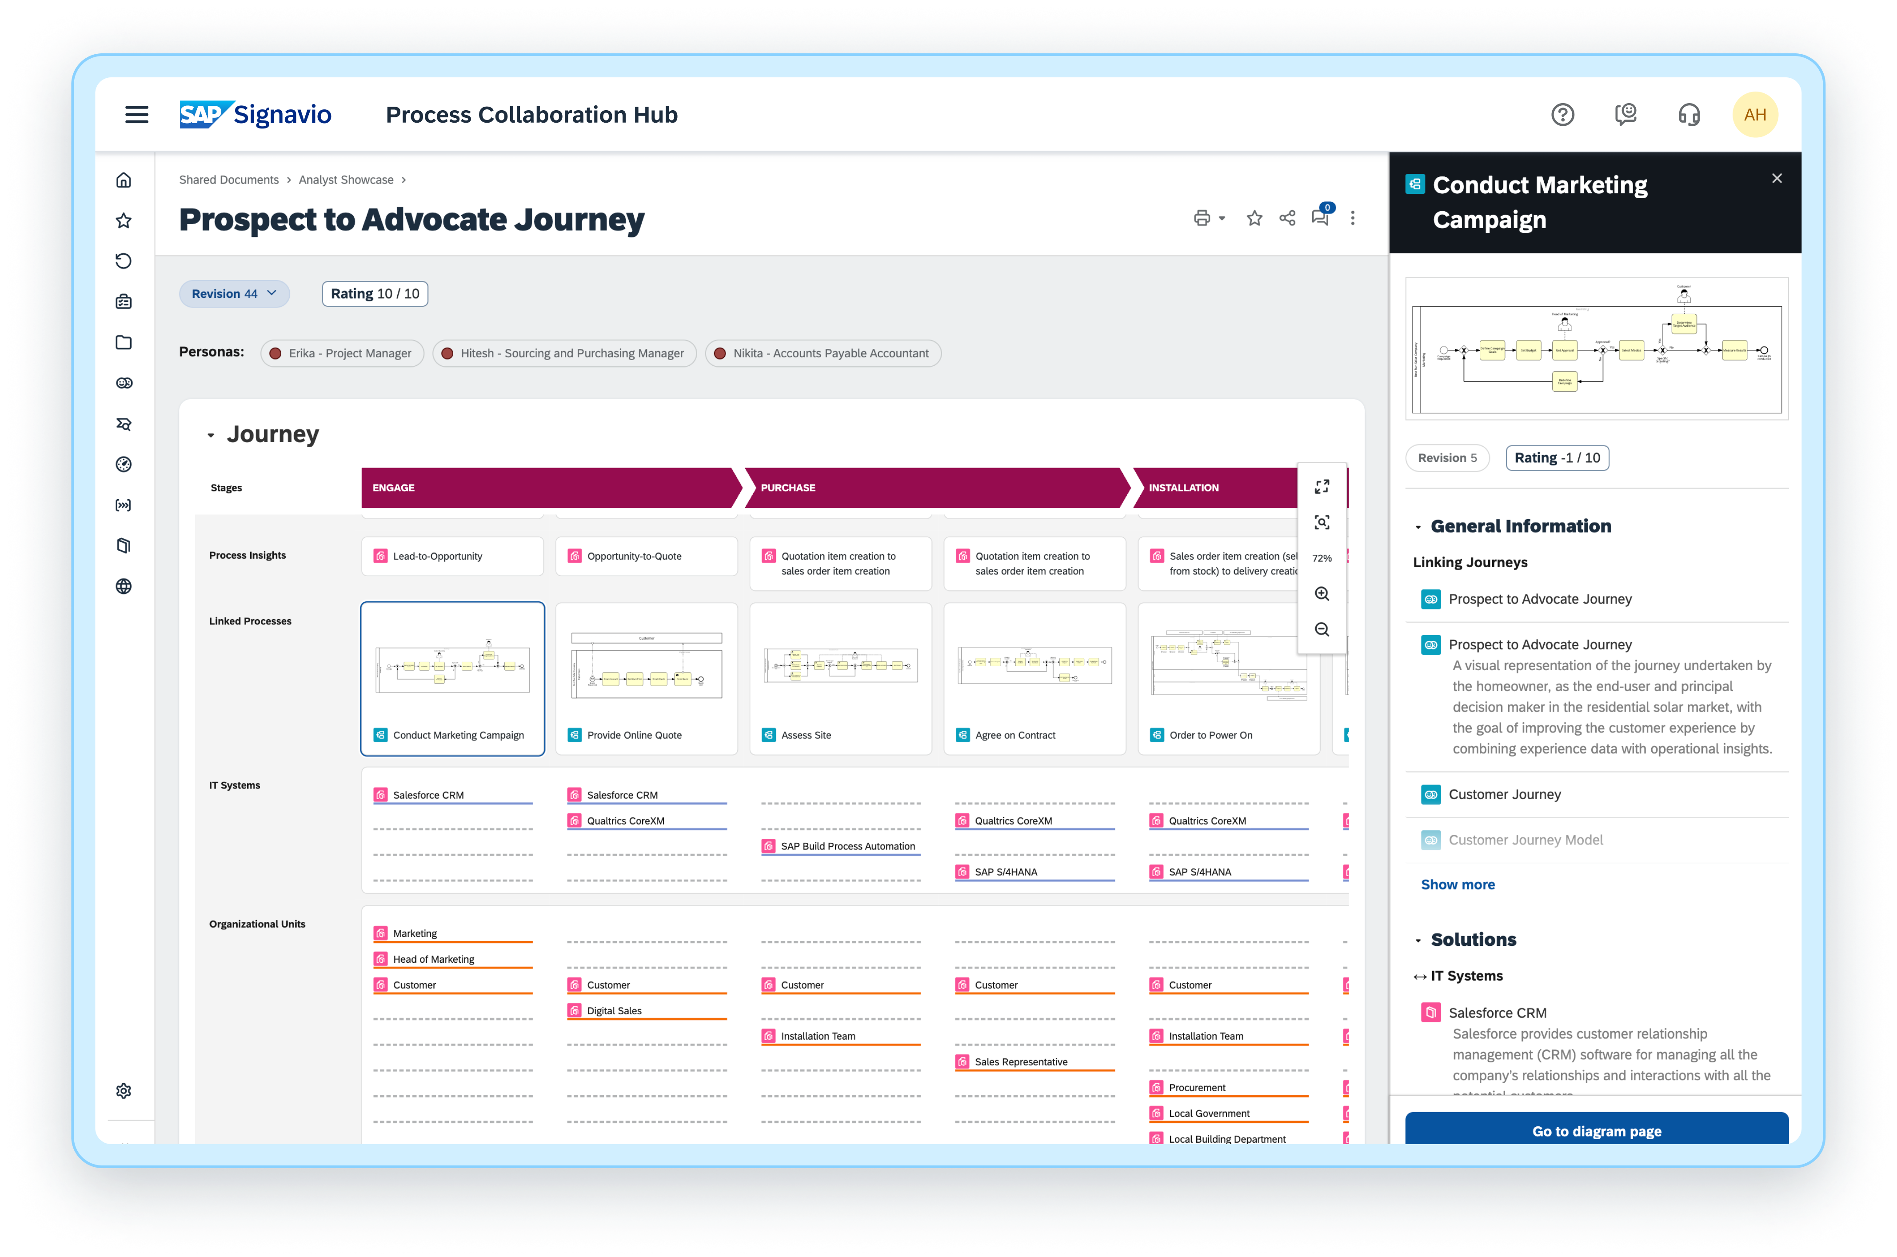Toggle the sidebar with the hamburger icon
Screen dimensions: 1897x1257
tap(136, 115)
